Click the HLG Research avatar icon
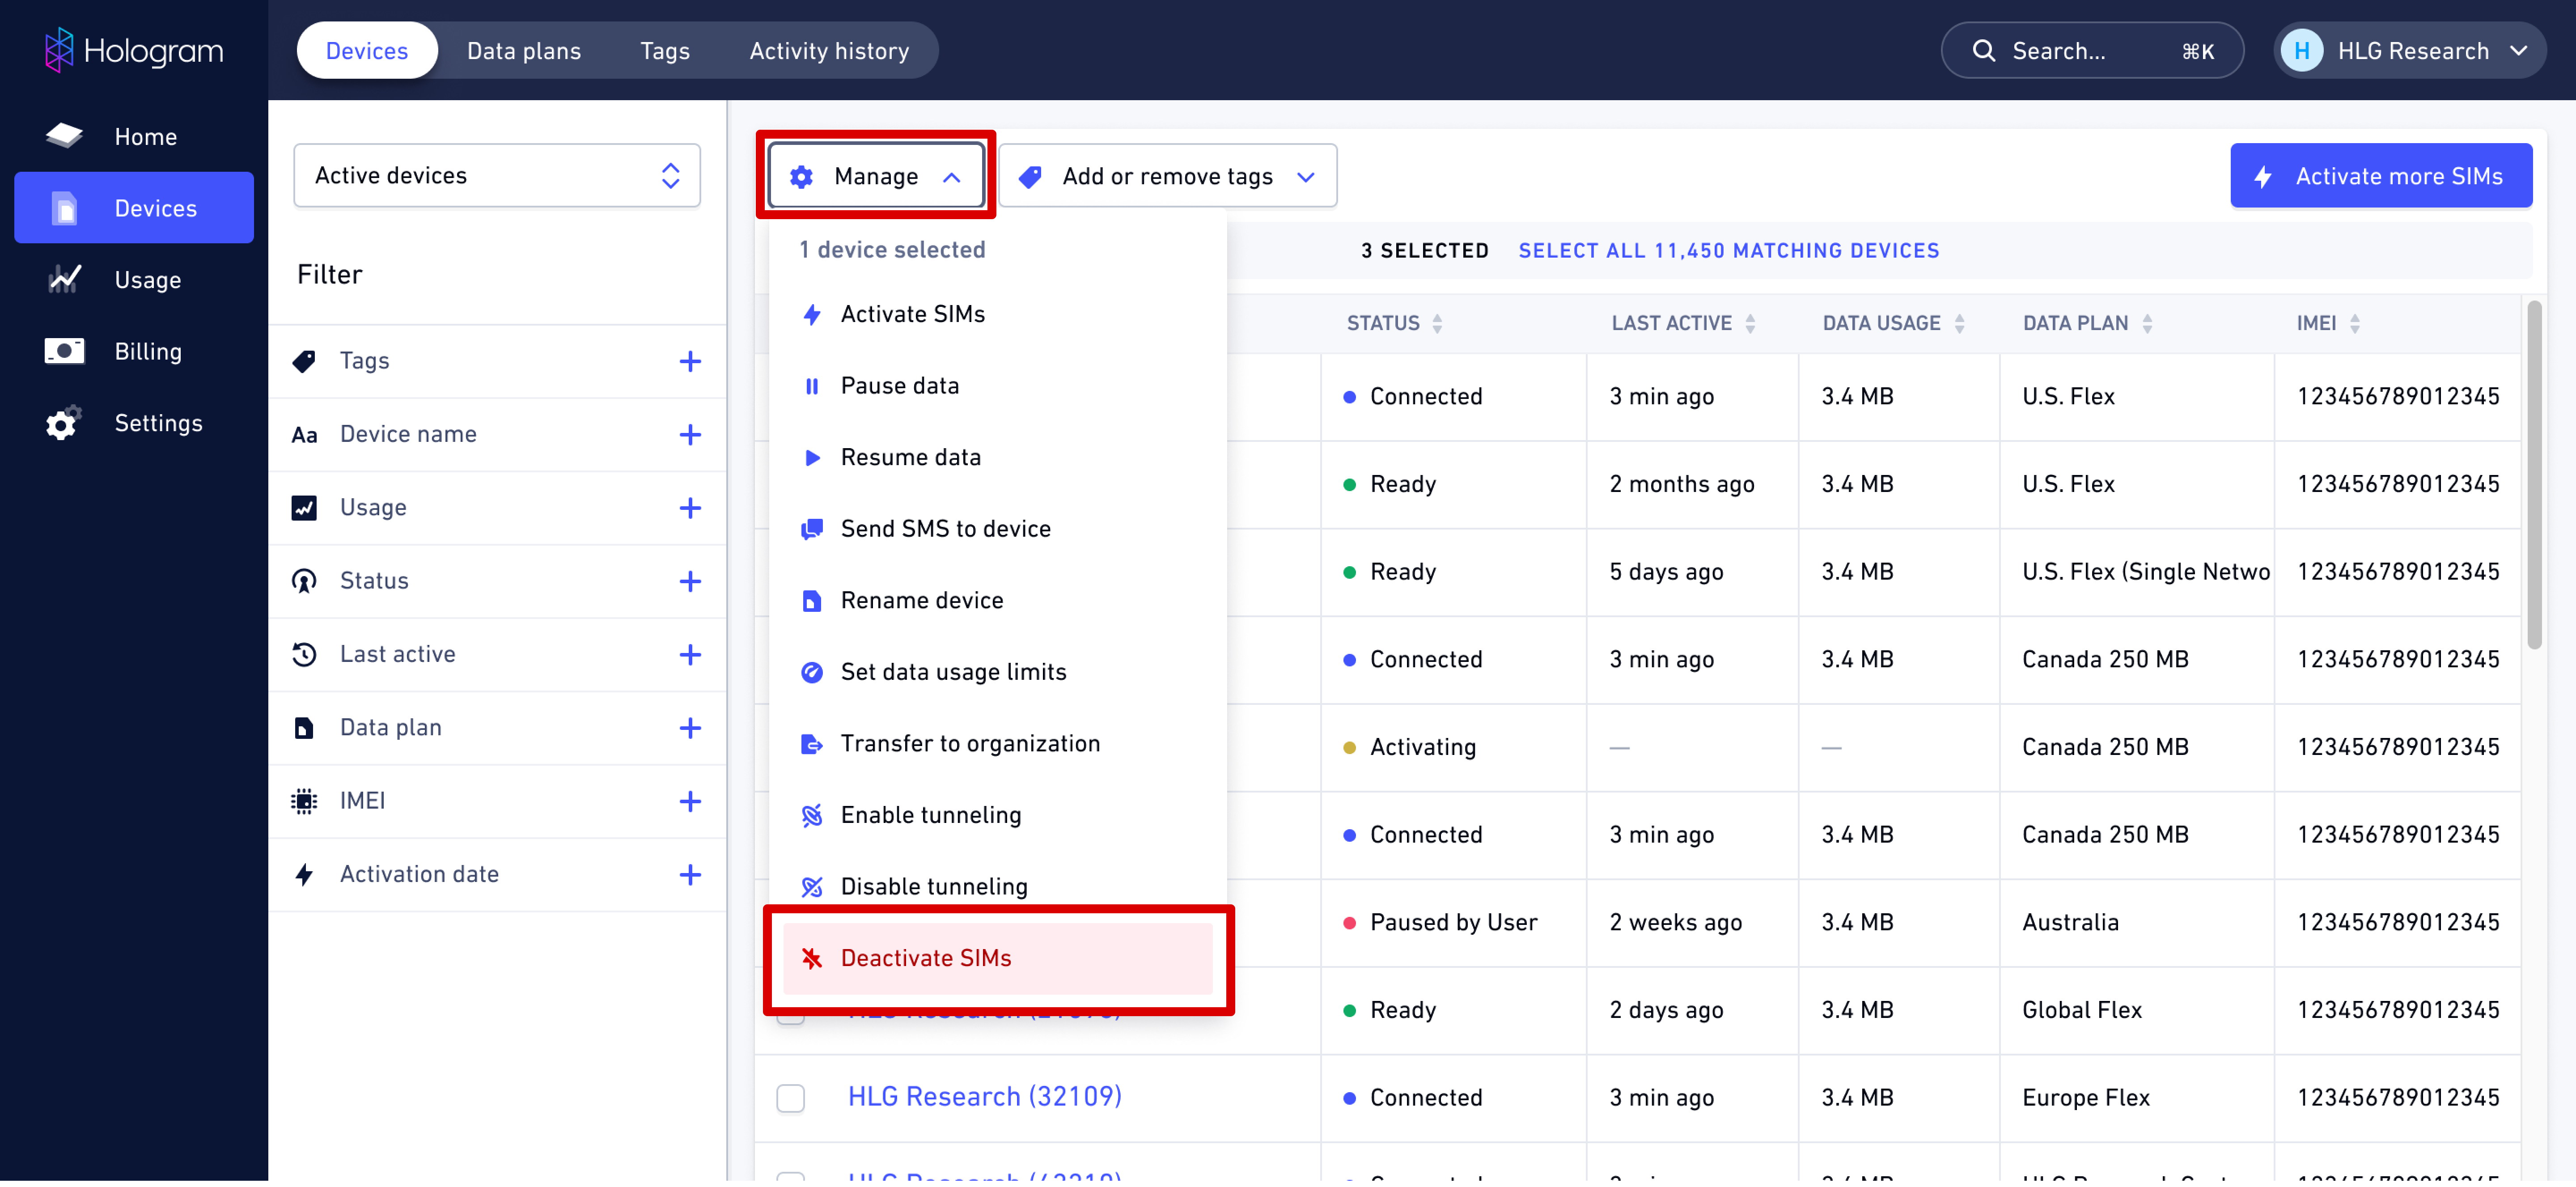The width and height of the screenshot is (2576, 1187). (x=2301, y=51)
